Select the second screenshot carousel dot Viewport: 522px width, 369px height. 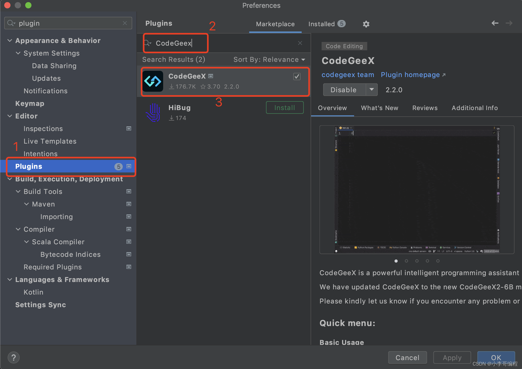coord(406,261)
